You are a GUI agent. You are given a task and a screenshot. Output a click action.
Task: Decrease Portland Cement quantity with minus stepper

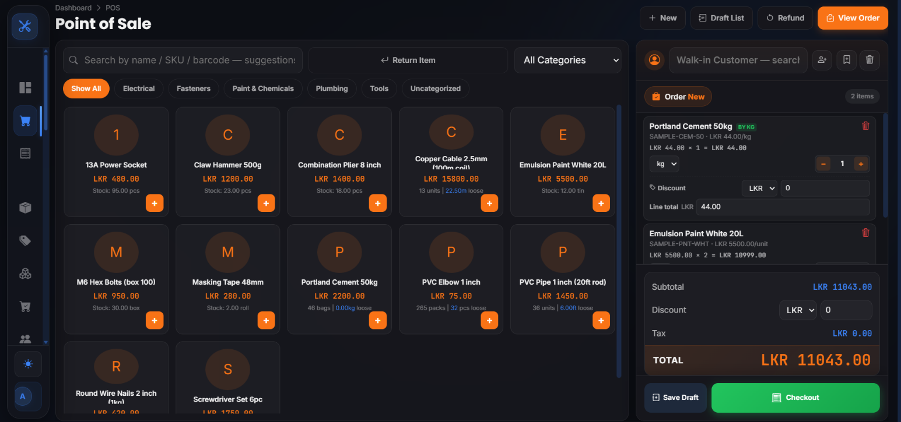coord(823,164)
